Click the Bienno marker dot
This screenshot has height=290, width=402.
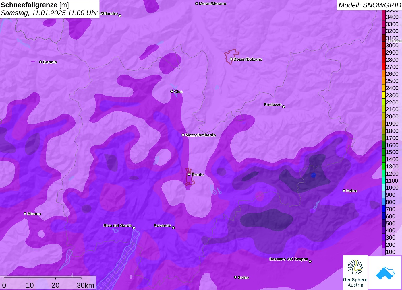click(25, 213)
